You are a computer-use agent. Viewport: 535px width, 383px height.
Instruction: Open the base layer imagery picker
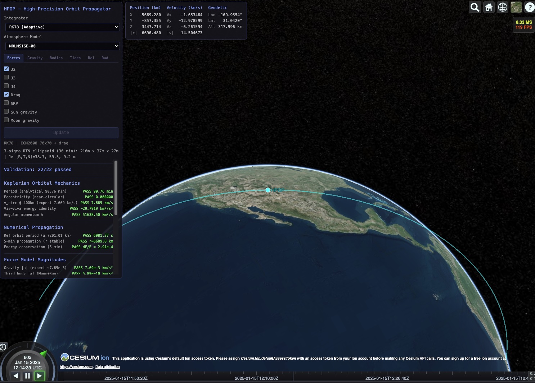tap(516, 7)
